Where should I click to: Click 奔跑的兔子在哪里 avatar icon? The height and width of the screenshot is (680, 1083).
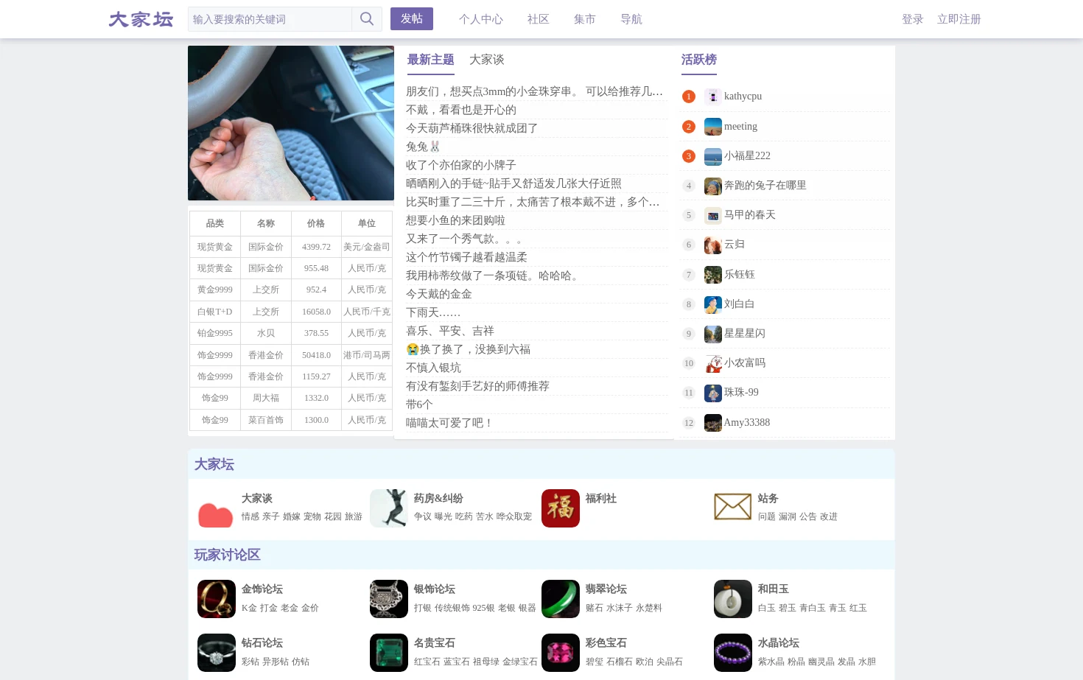[712, 186]
